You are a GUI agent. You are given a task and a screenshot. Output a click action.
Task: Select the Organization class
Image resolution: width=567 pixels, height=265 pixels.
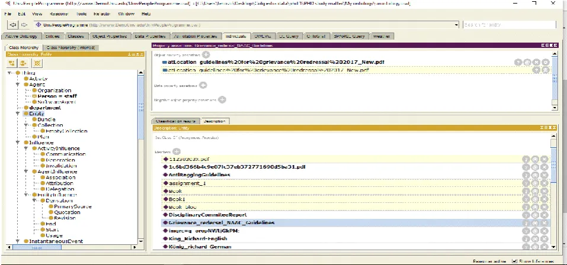55,91
